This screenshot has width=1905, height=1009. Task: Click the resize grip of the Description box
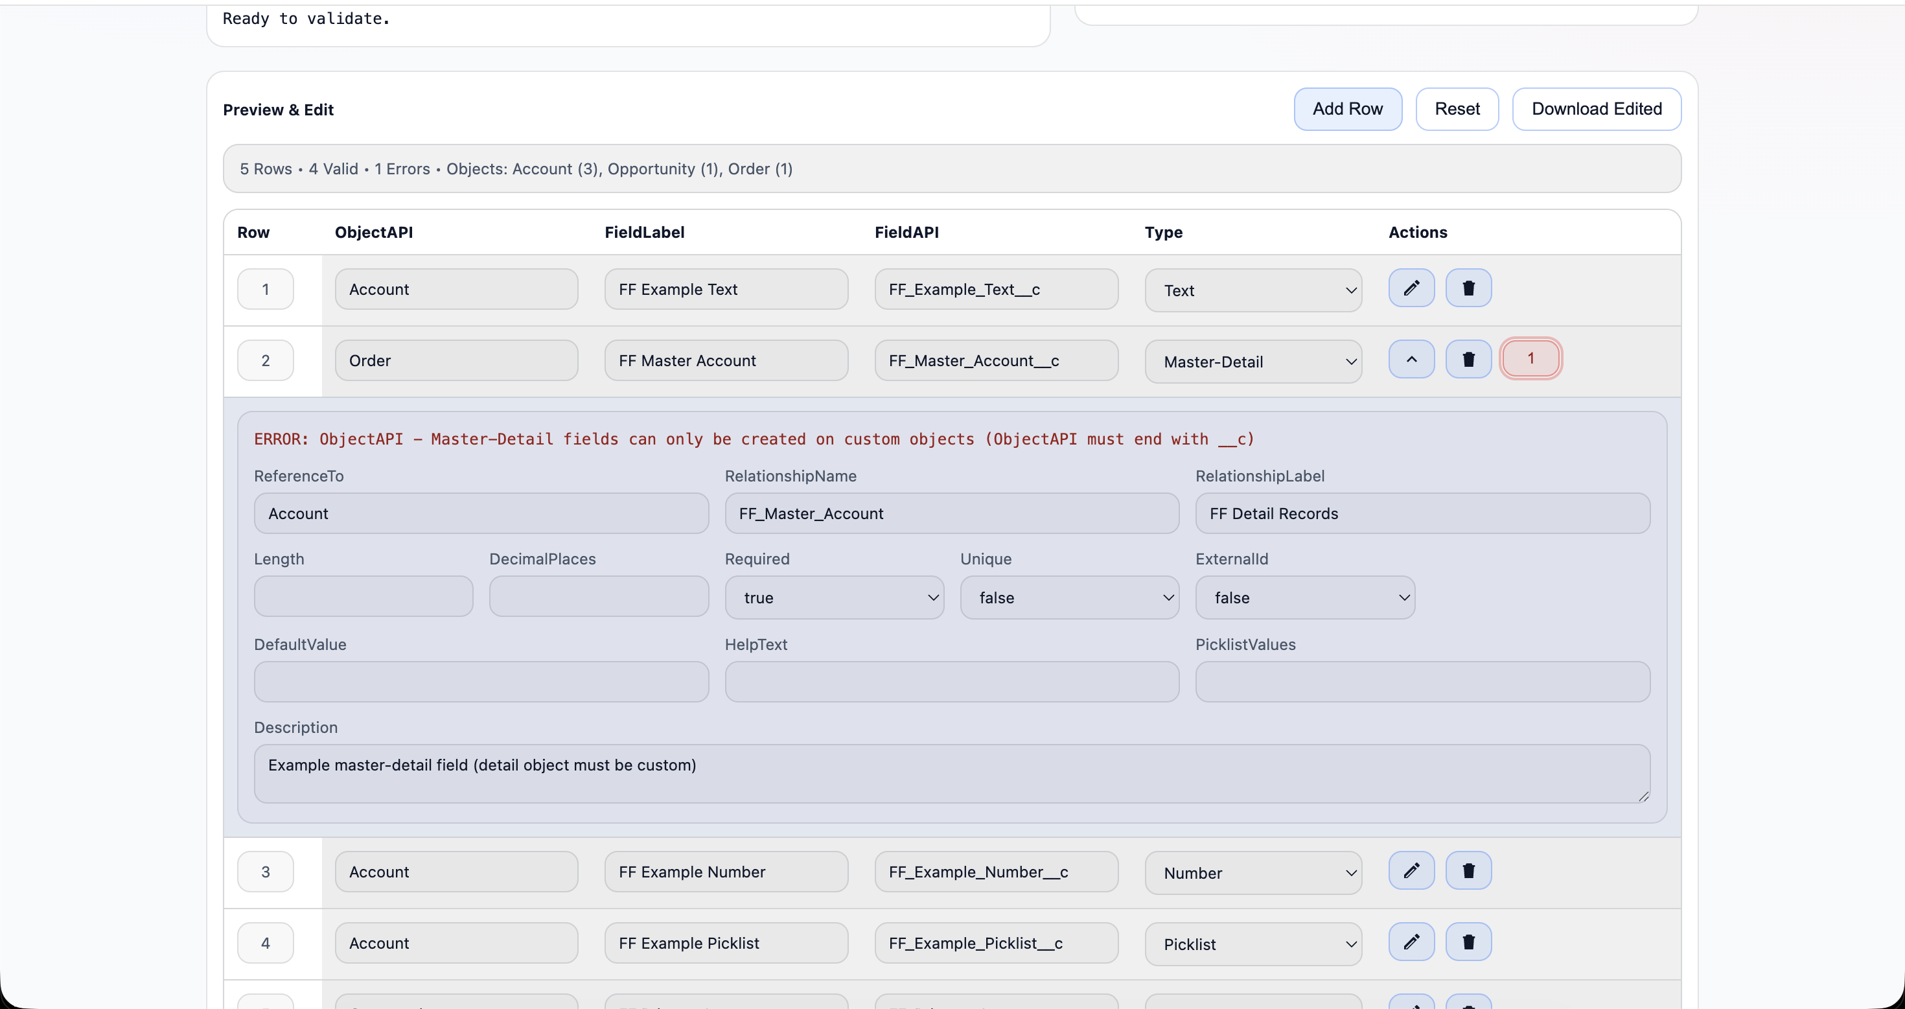[x=1643, y=796]
